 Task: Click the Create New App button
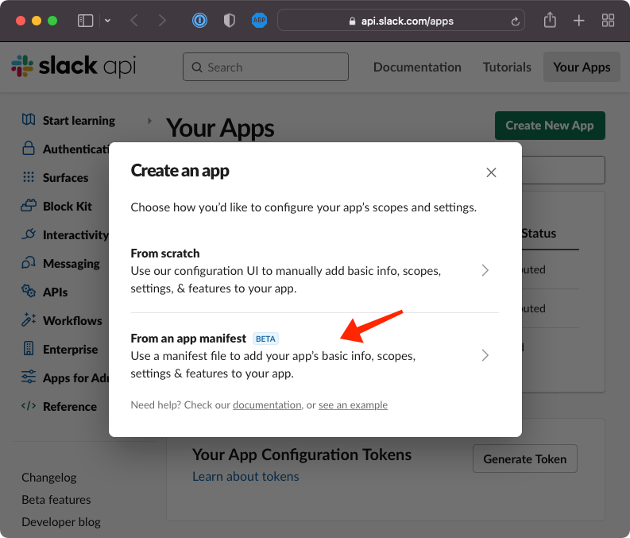550,126
